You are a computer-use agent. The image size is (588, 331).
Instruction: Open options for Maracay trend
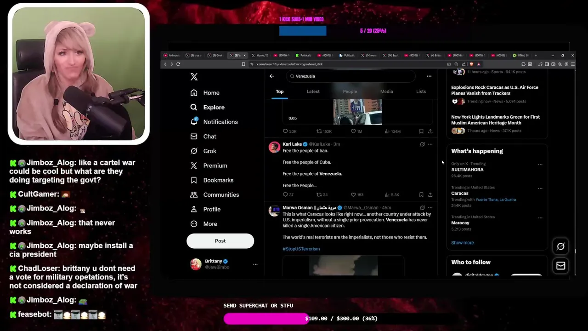tap(540, 218)
